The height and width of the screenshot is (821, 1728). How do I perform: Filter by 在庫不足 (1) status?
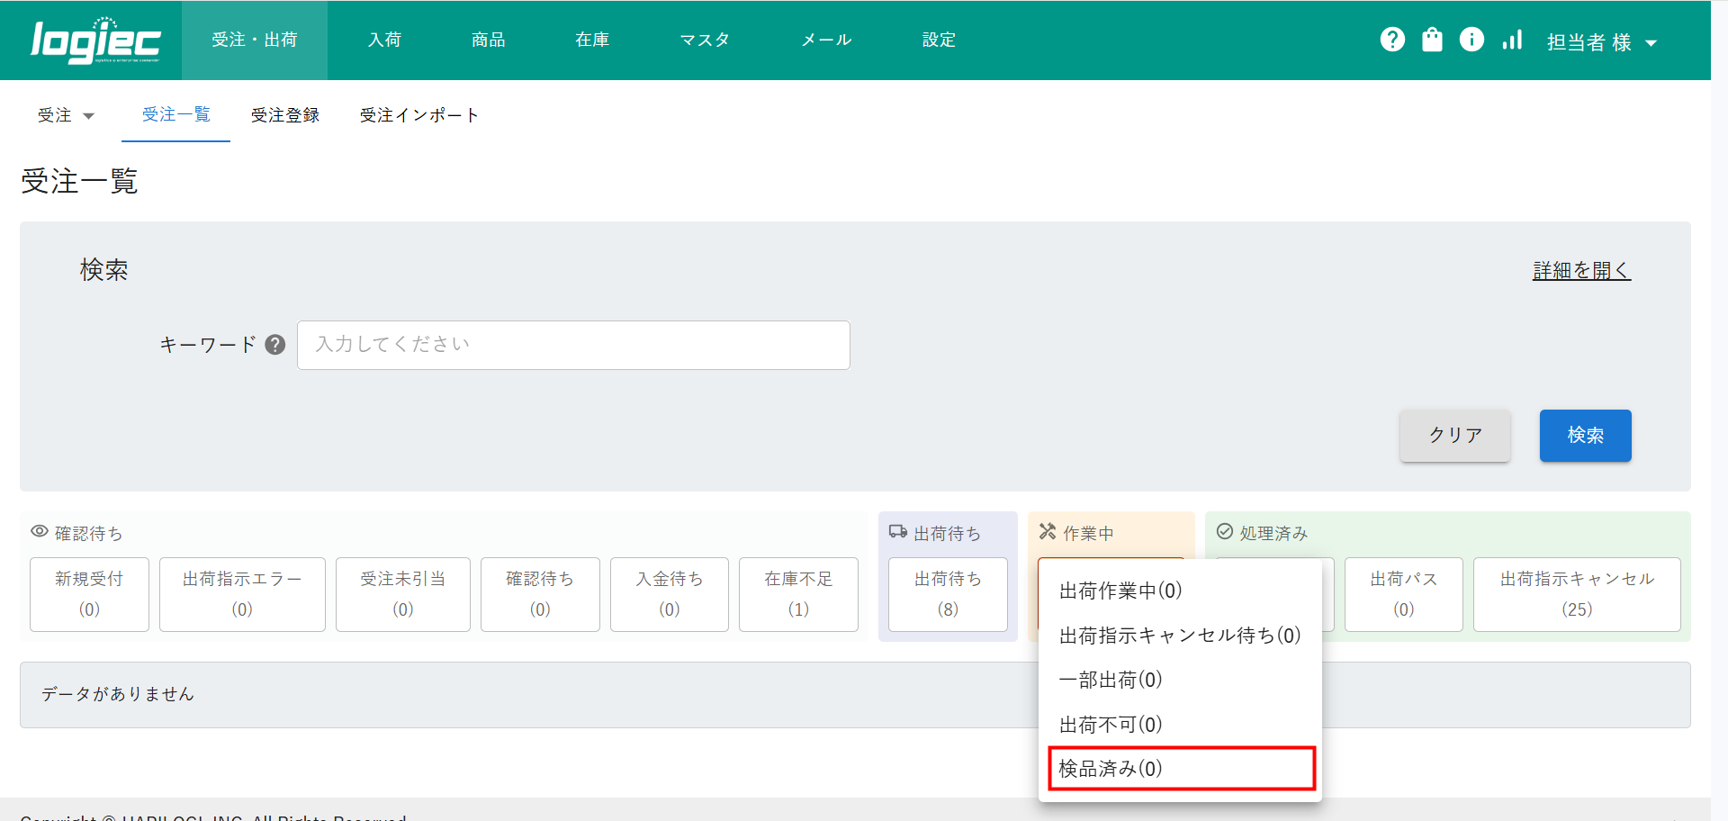pyautogui.click(x=798, y=594)
